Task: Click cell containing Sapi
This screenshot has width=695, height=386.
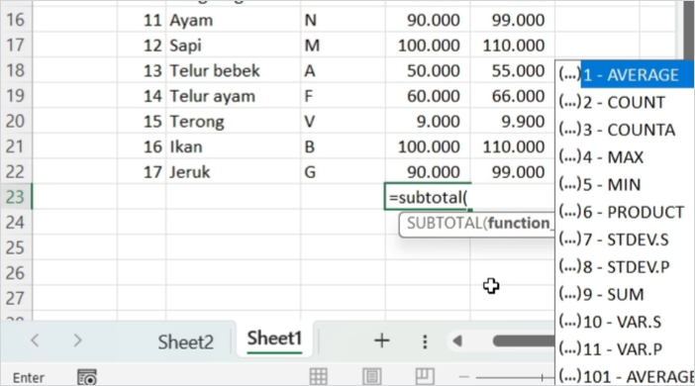Action: point(233,46)
